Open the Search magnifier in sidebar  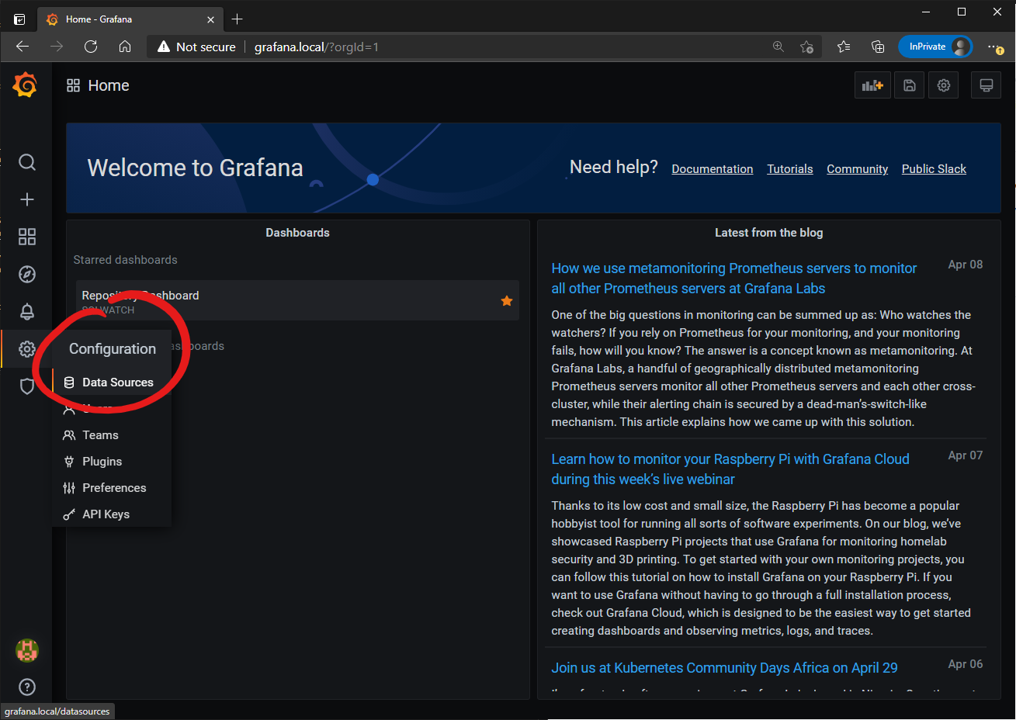(27, 162)
